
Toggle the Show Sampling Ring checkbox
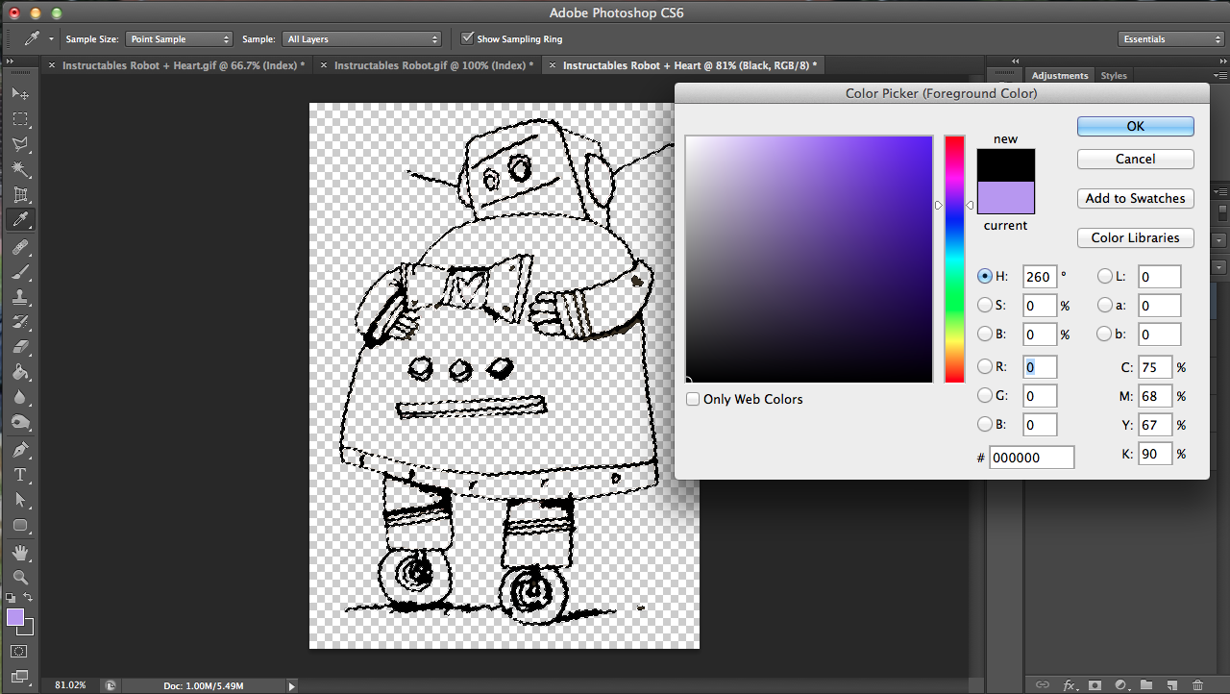point(468,38)
